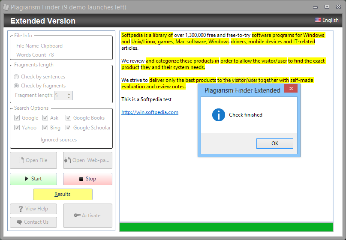Click the square stop icon on Stop
346x240 pixels.
[x=81, y=179]
